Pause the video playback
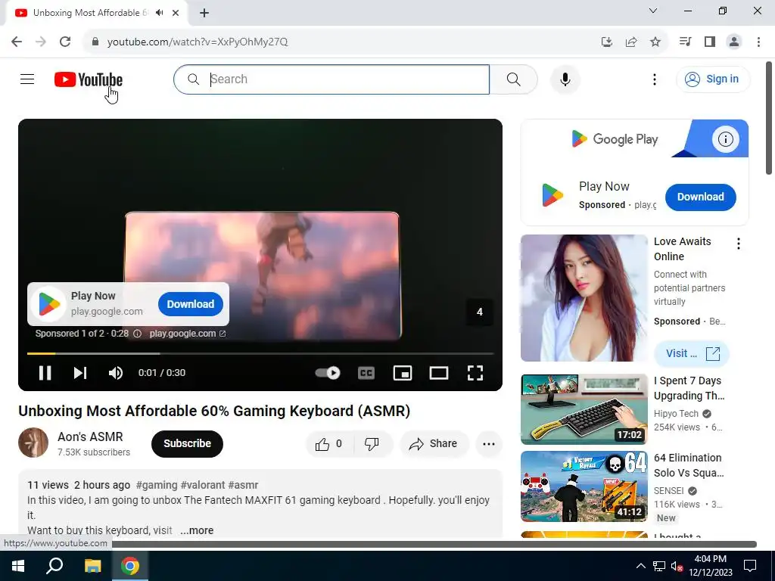Screen dimensions: 775x581 click(x=45, y=373)
